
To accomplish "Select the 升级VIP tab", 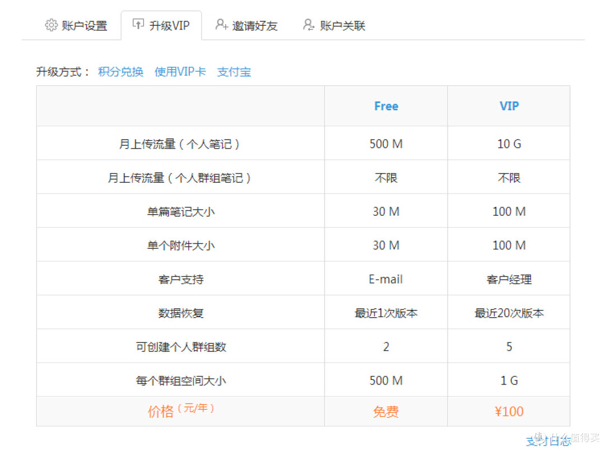I will coord(161,25).
